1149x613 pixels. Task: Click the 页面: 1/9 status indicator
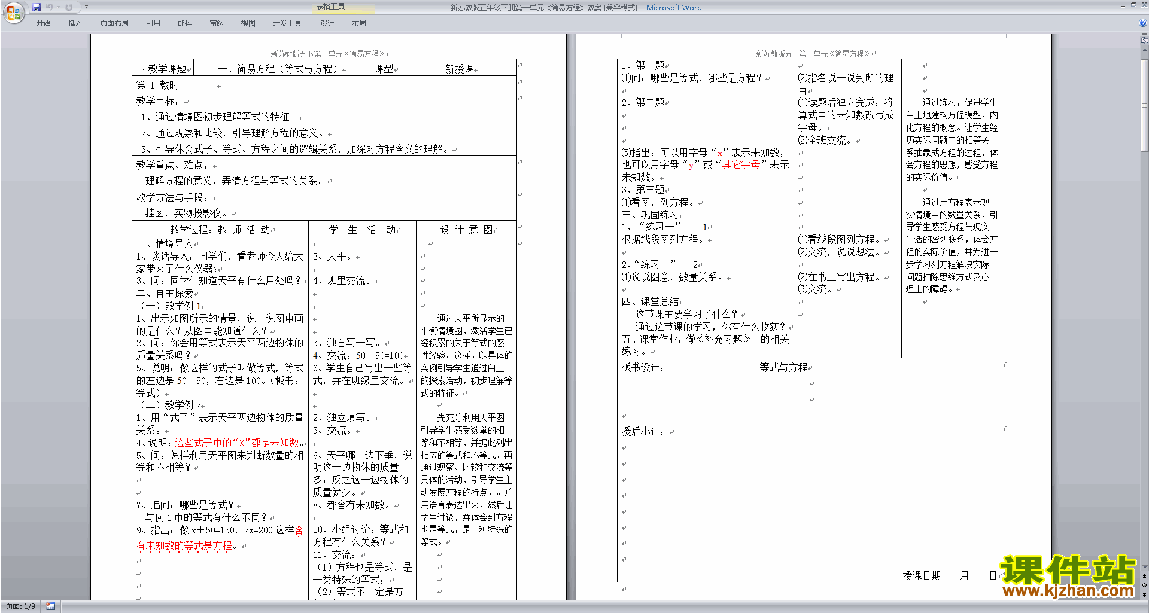pos(20,606)
